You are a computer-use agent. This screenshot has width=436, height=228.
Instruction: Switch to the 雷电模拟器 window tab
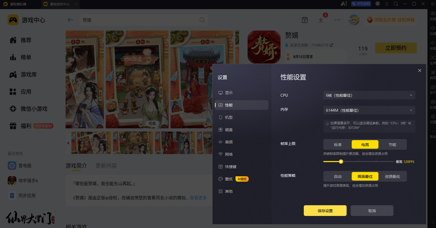18,4
